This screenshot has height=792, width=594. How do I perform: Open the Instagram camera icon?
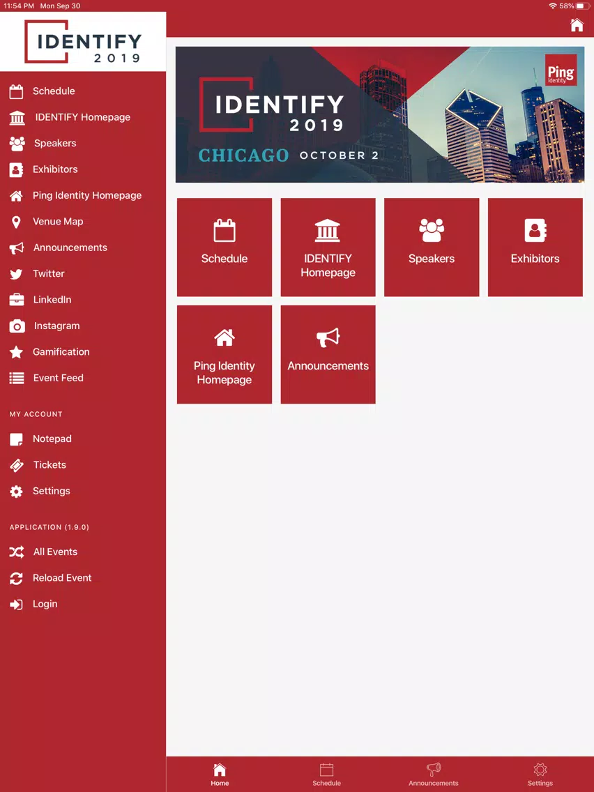coord(17,326)
